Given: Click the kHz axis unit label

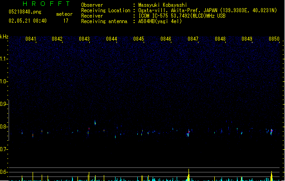Looking at the screenshot, I should [4, 37].
